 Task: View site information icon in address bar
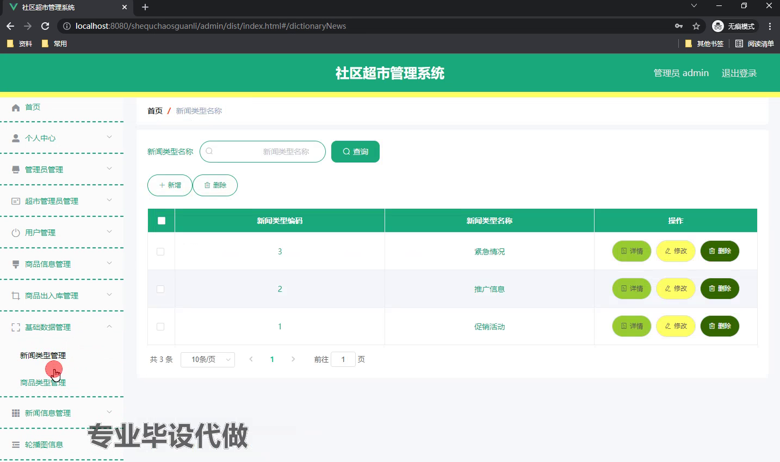[x=67, y=26]
